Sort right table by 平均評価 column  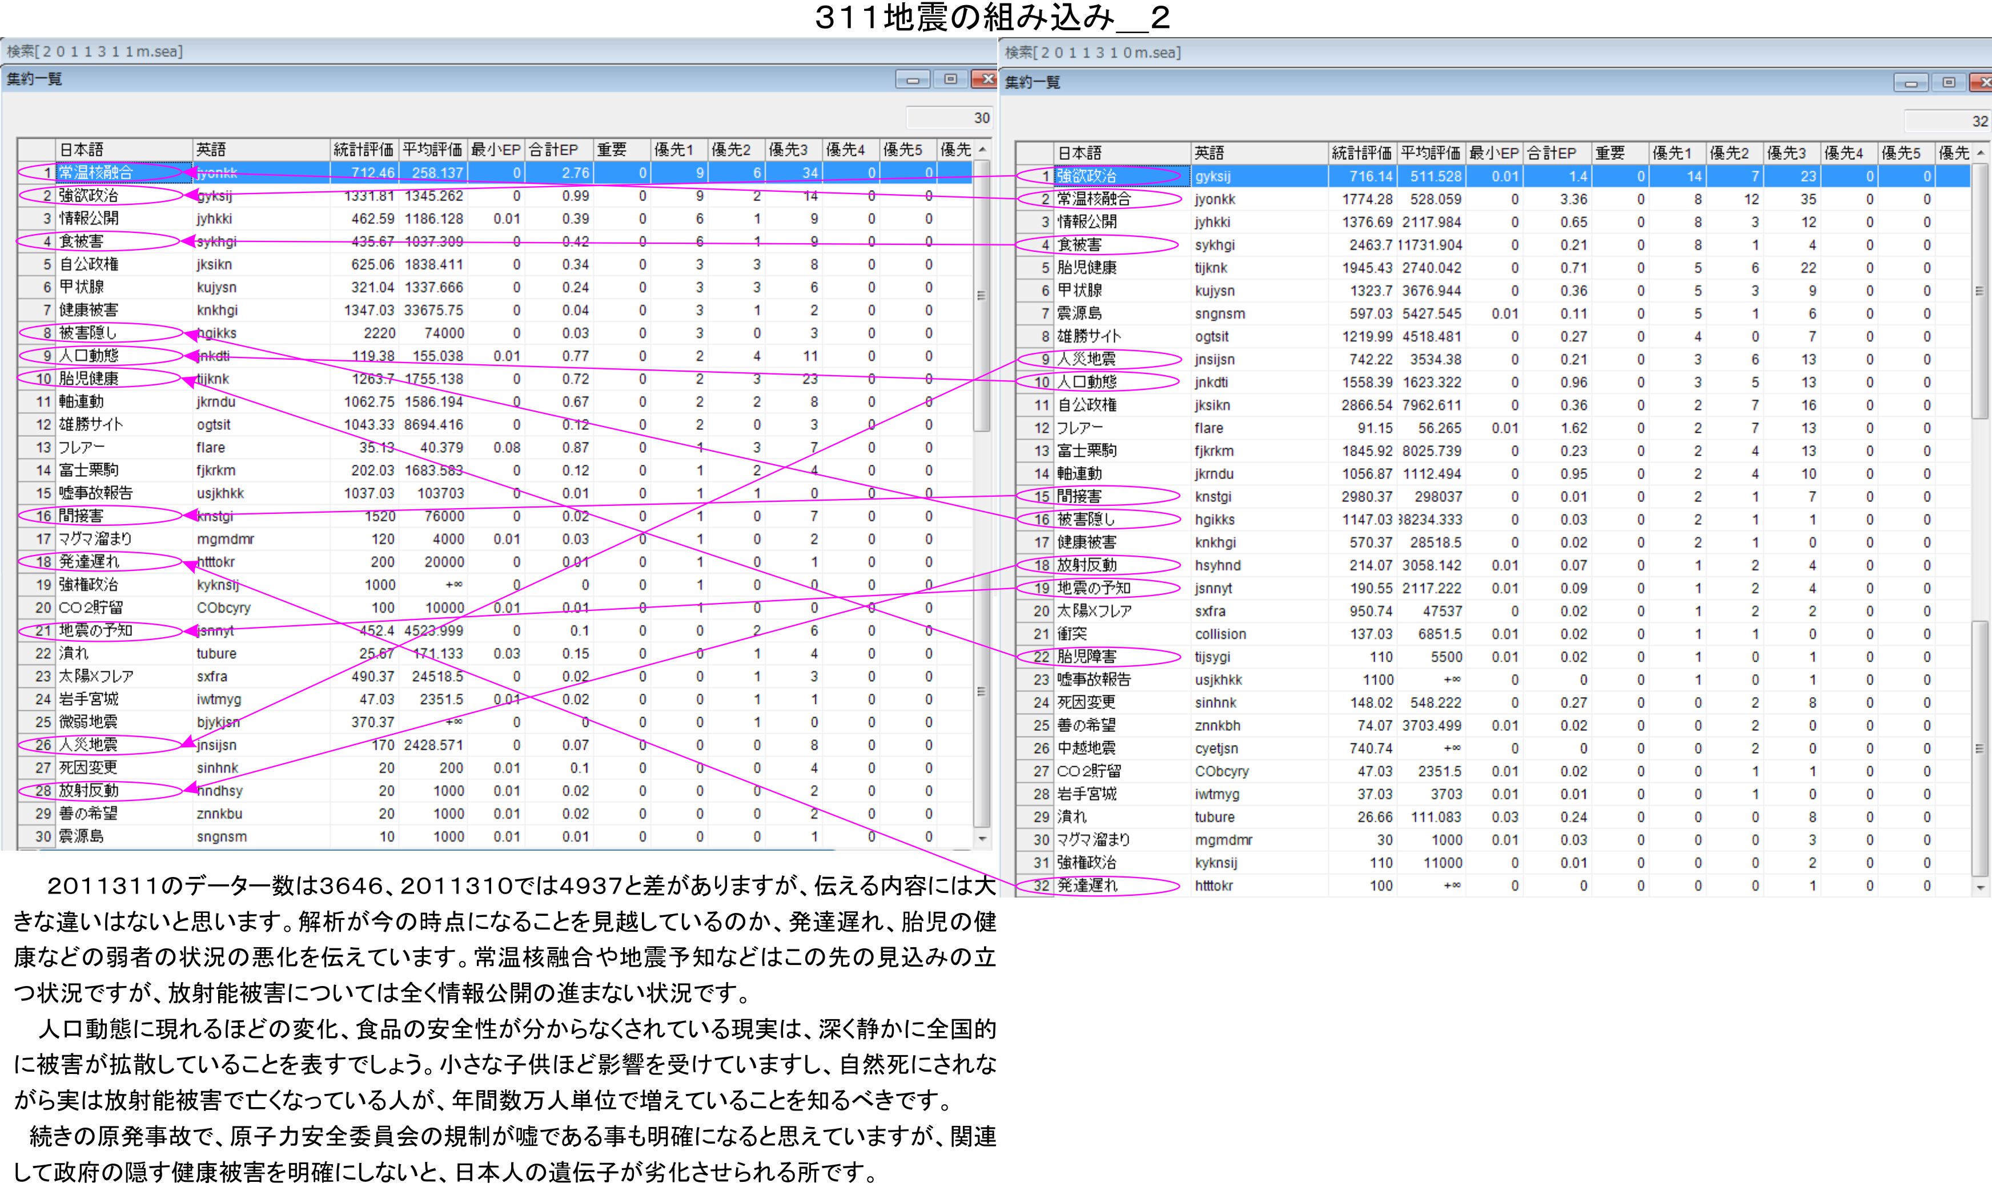[1431, 153]
